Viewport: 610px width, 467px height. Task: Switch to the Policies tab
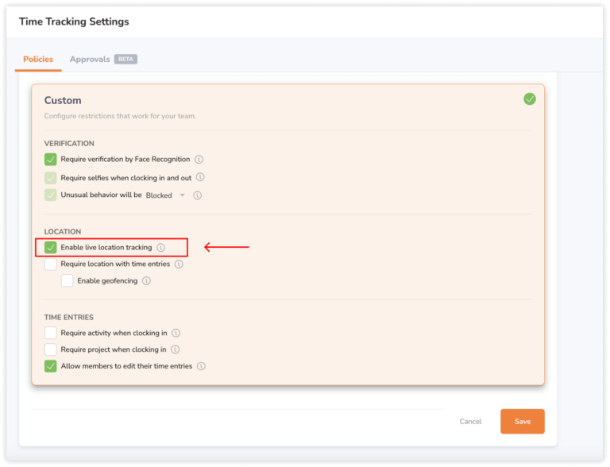(38, 59)
